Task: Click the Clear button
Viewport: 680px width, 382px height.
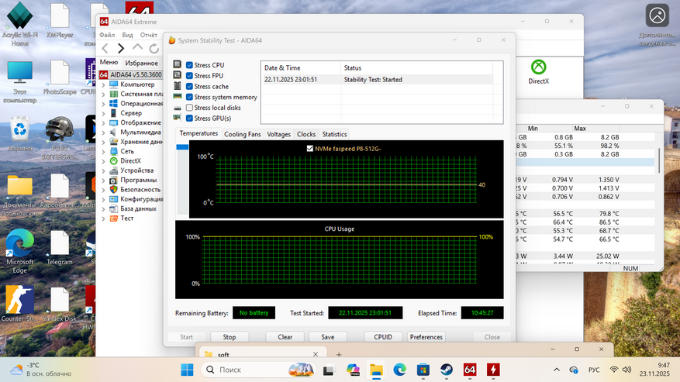Action: coord(285,337)
